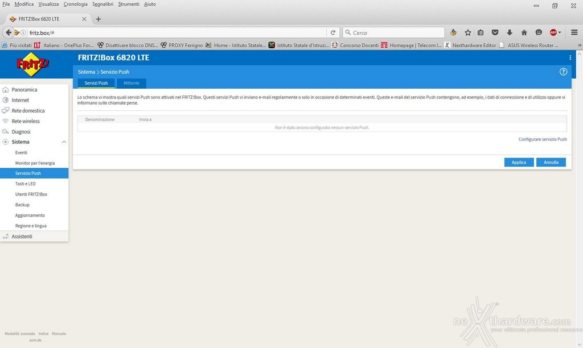Open the Disattivare blocco DNS bookmark

[x=128, y=45]
